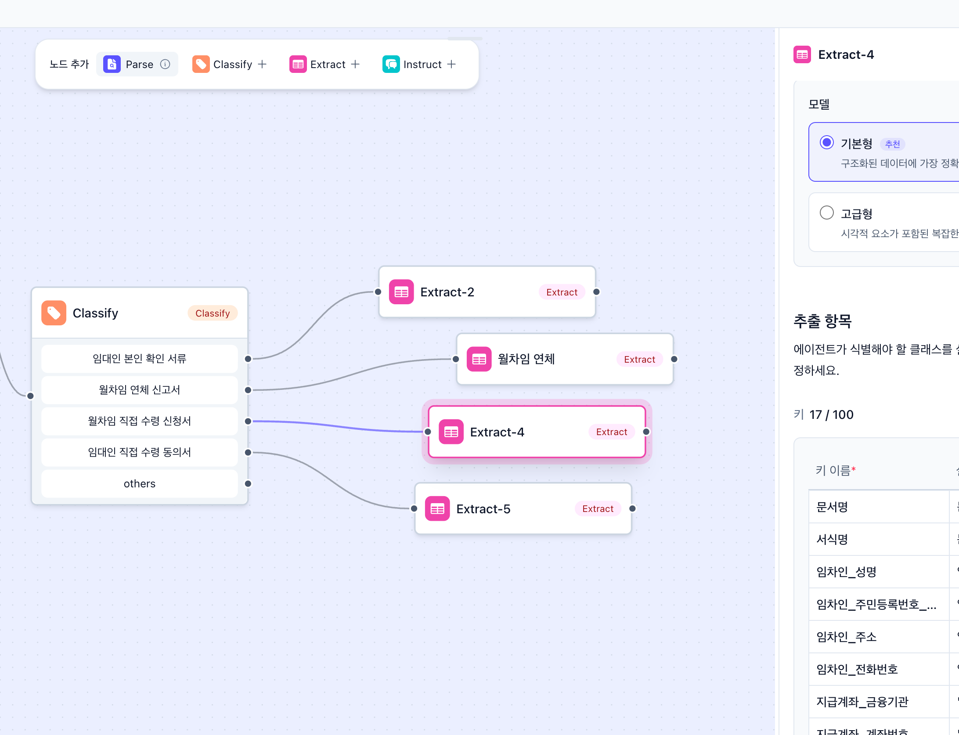Viewport: 959px width, 735px height.
Task: Click output port of 임대인 본인 확인 서류
Action: (248, 359)
